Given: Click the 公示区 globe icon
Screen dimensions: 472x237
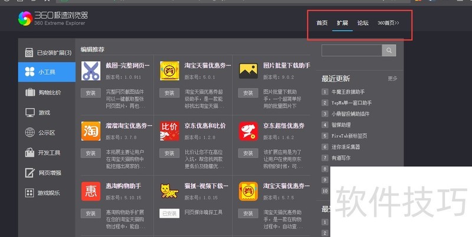Looking at the screenshot, I should click(30, 132).
